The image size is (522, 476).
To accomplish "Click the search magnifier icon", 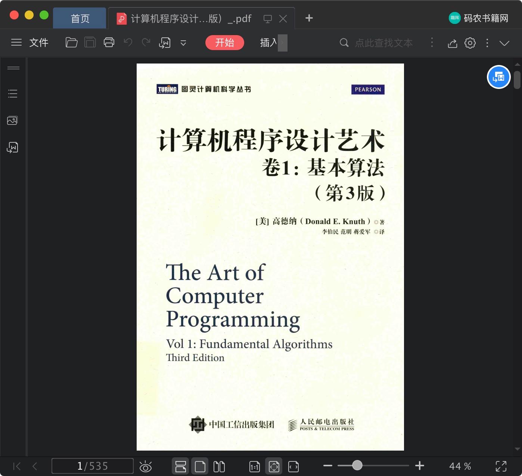I will tap(344, 43).
